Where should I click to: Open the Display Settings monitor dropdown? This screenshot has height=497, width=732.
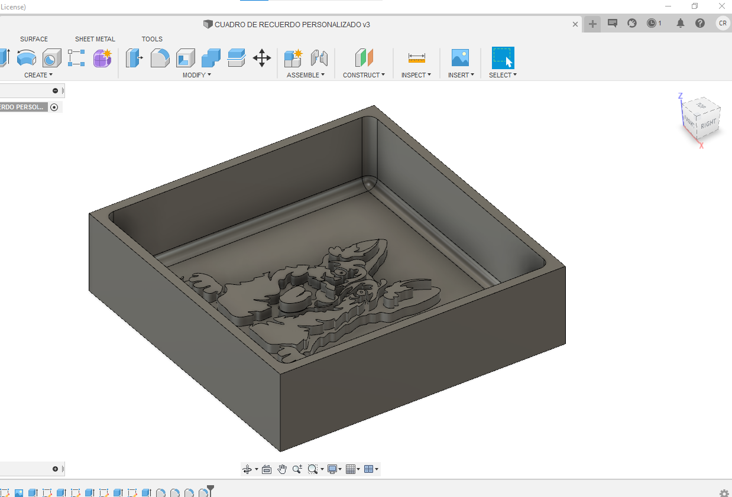(x=335, y=469)
